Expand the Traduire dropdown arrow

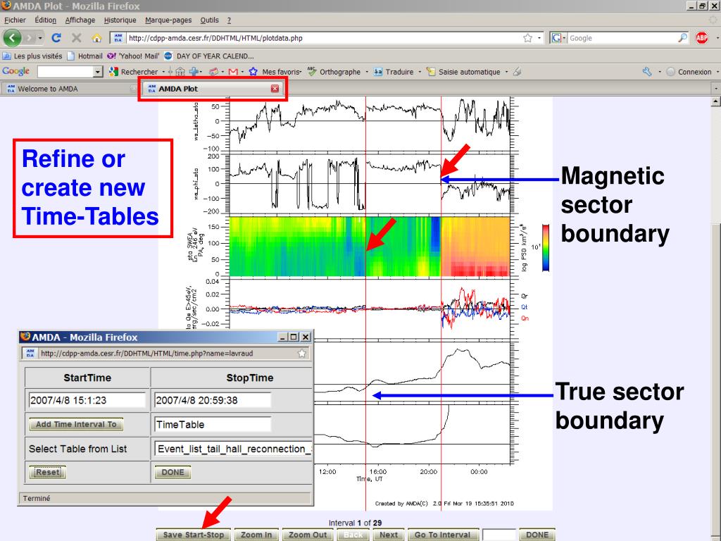click(x=420, y=72)
